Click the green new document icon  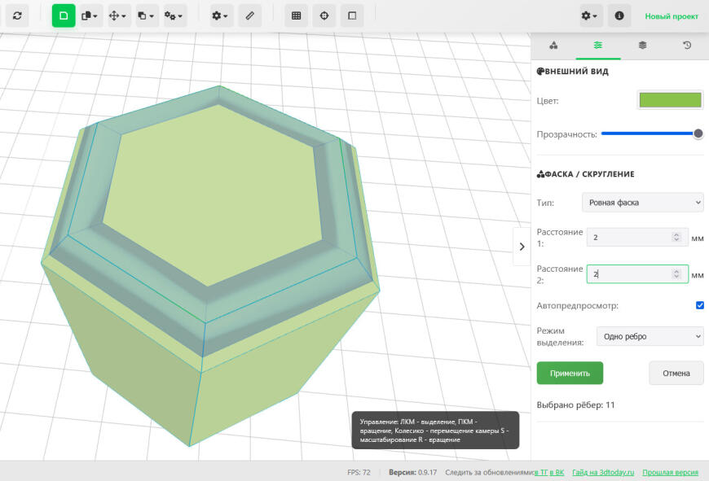(64, 15)
